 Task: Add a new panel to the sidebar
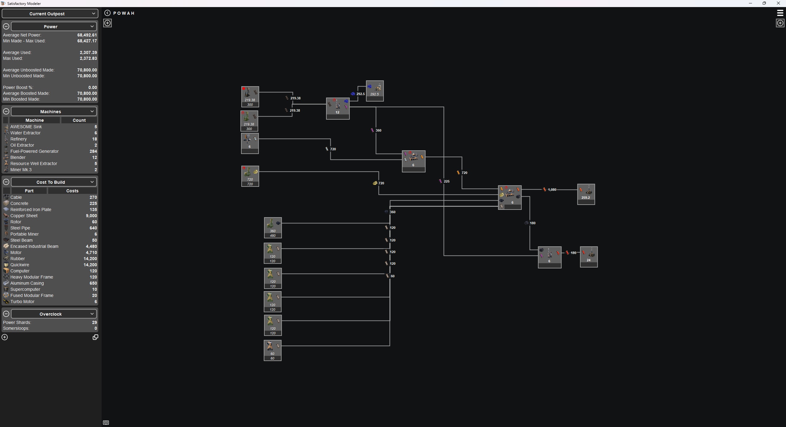pyautogui.click(x=5, y=337)
